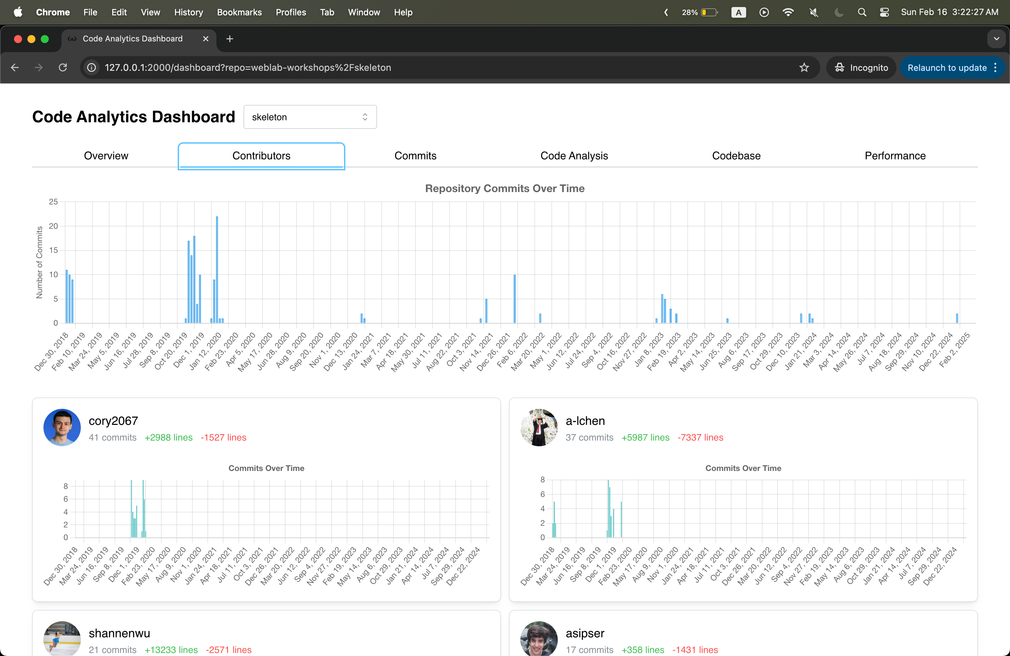Open the skeleton repository dropdown
Image resolution: width=1010 pixels, height=656 pixels.
tap(310, 117)
